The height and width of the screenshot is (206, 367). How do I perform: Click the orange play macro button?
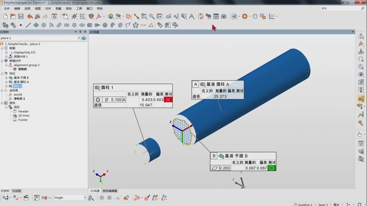[x=245, y=16]
